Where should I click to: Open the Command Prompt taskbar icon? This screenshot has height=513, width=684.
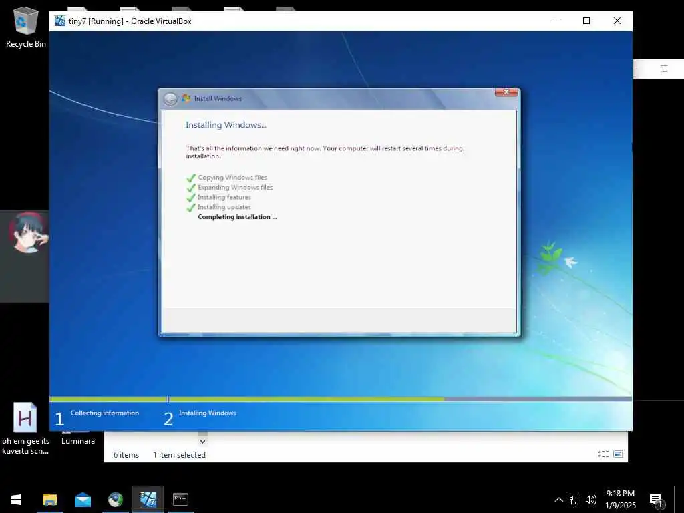coord(180,499)
